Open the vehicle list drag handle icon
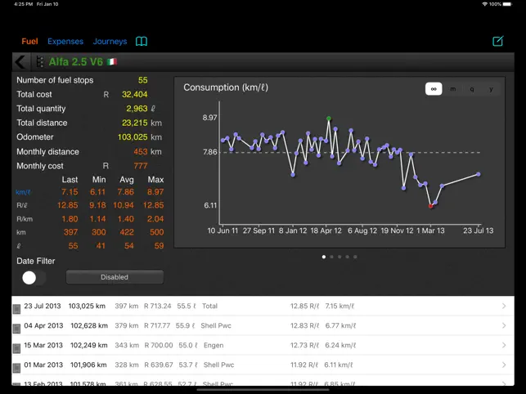 click(x=40, y=61)
